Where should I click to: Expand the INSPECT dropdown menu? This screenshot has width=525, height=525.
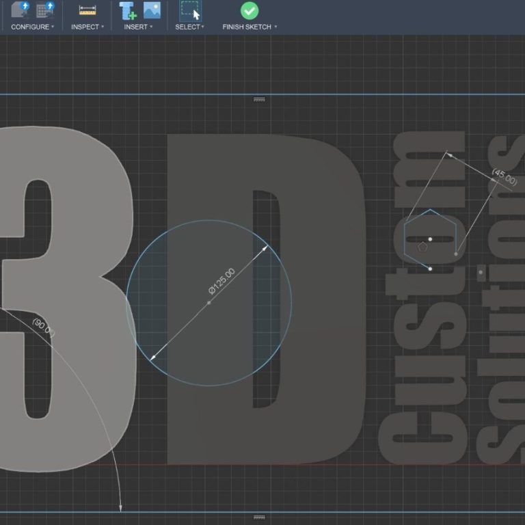coord(87,27)
